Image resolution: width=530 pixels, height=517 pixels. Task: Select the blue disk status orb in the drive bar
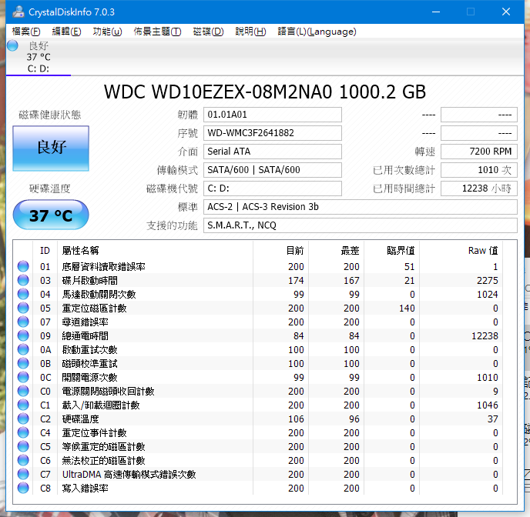[x=12, y=45]
